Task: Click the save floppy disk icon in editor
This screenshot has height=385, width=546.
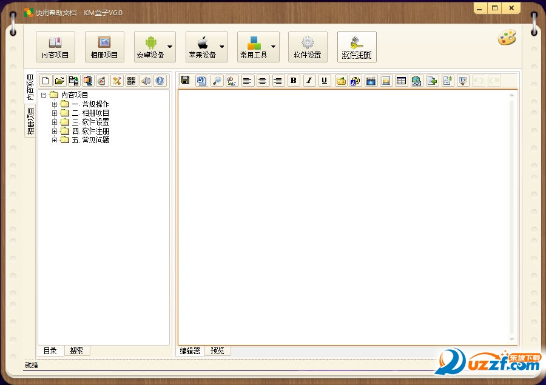Action: coord(185,81)
